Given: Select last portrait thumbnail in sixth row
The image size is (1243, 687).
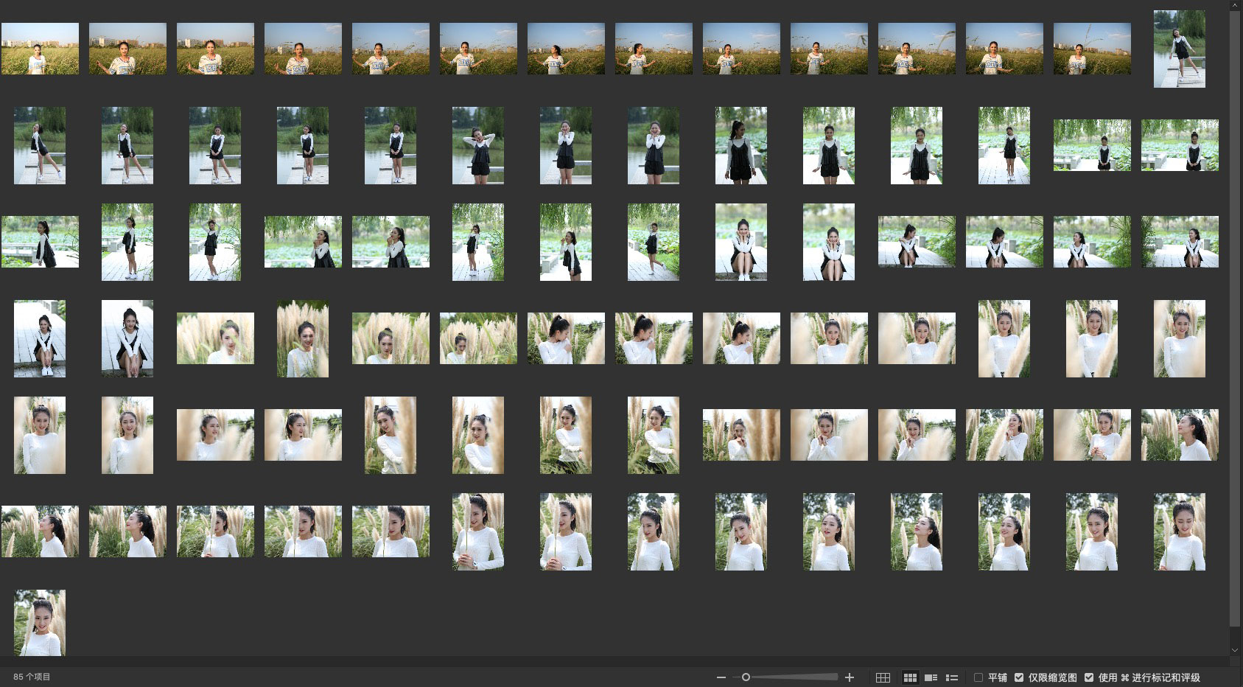Looking at the screenshot, I should tap(1179, 531).
